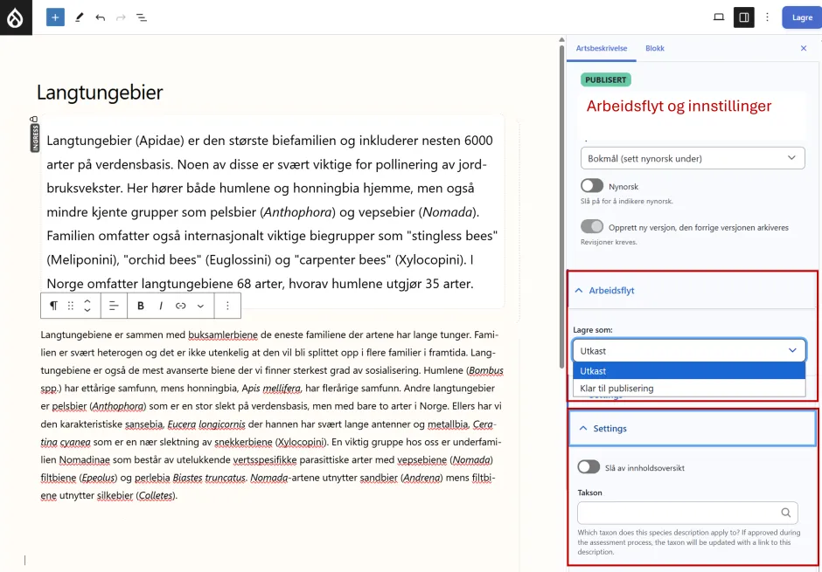Select the pencil Tools icon
The width and height of the screenshot is (822, 572).
[x=80, y=17]
